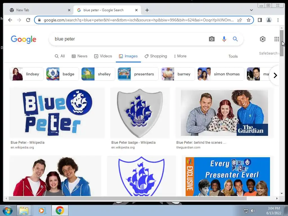
Task: Click the padlock site info icon
Action: 39,20
